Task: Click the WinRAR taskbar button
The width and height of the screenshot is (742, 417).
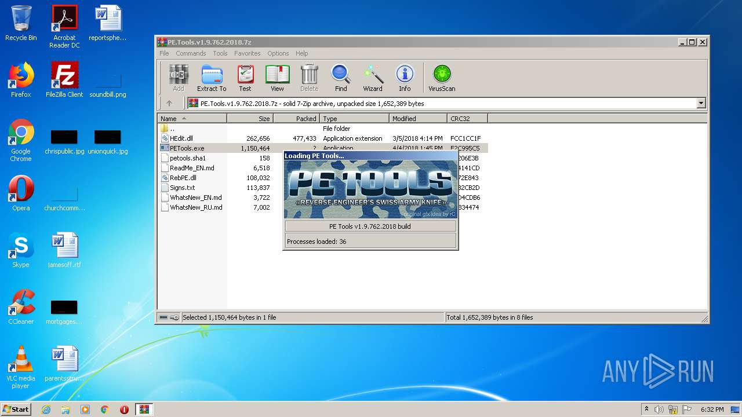Action: click(144, 409)
